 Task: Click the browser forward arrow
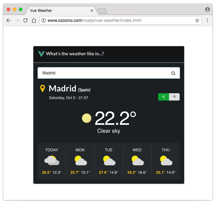point(17,20)
